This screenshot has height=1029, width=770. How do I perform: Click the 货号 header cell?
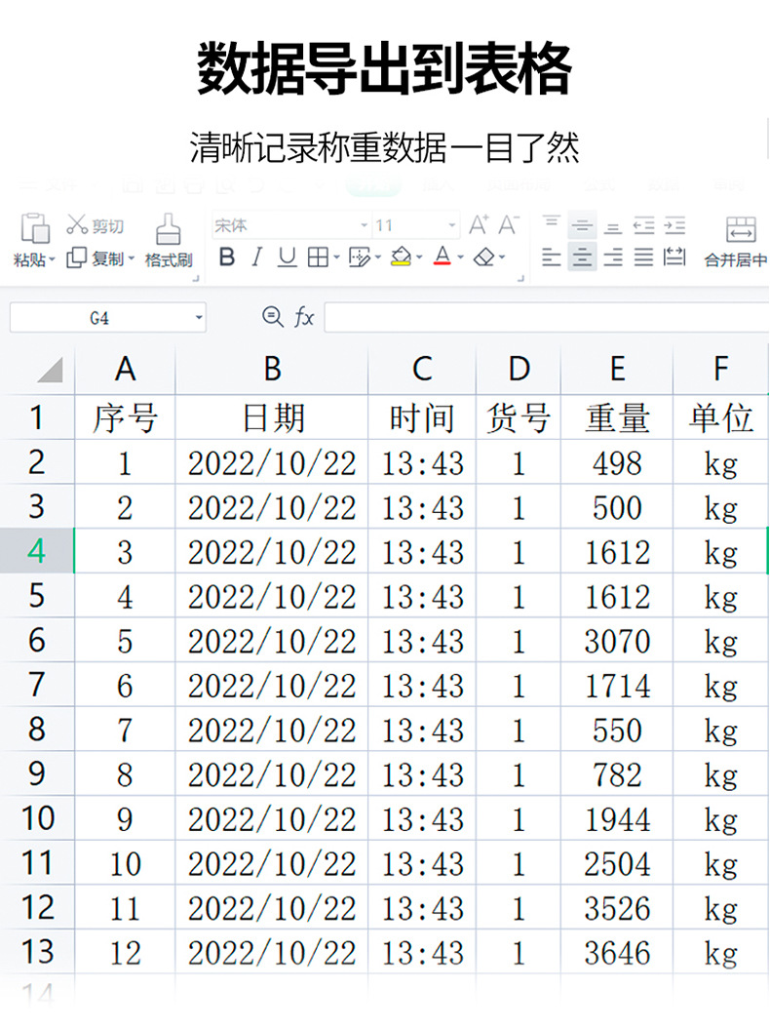pos(519,417)
